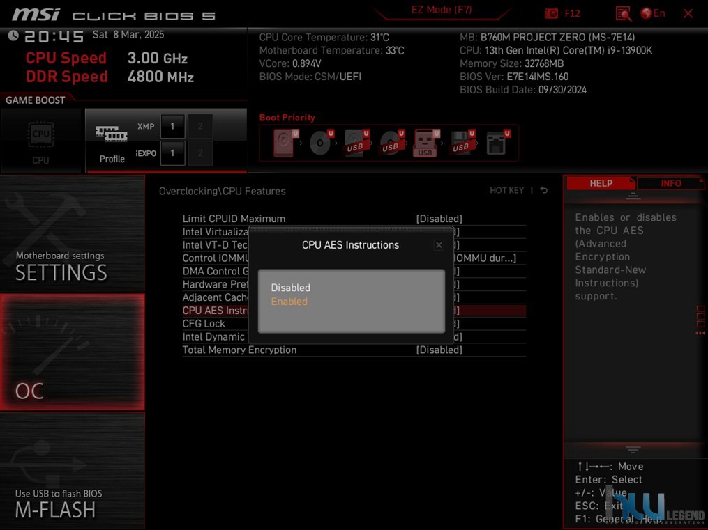Select the DMA Control Guarantee row
The height and width of the screenshot is (530, 708).
tap(215, 271)
